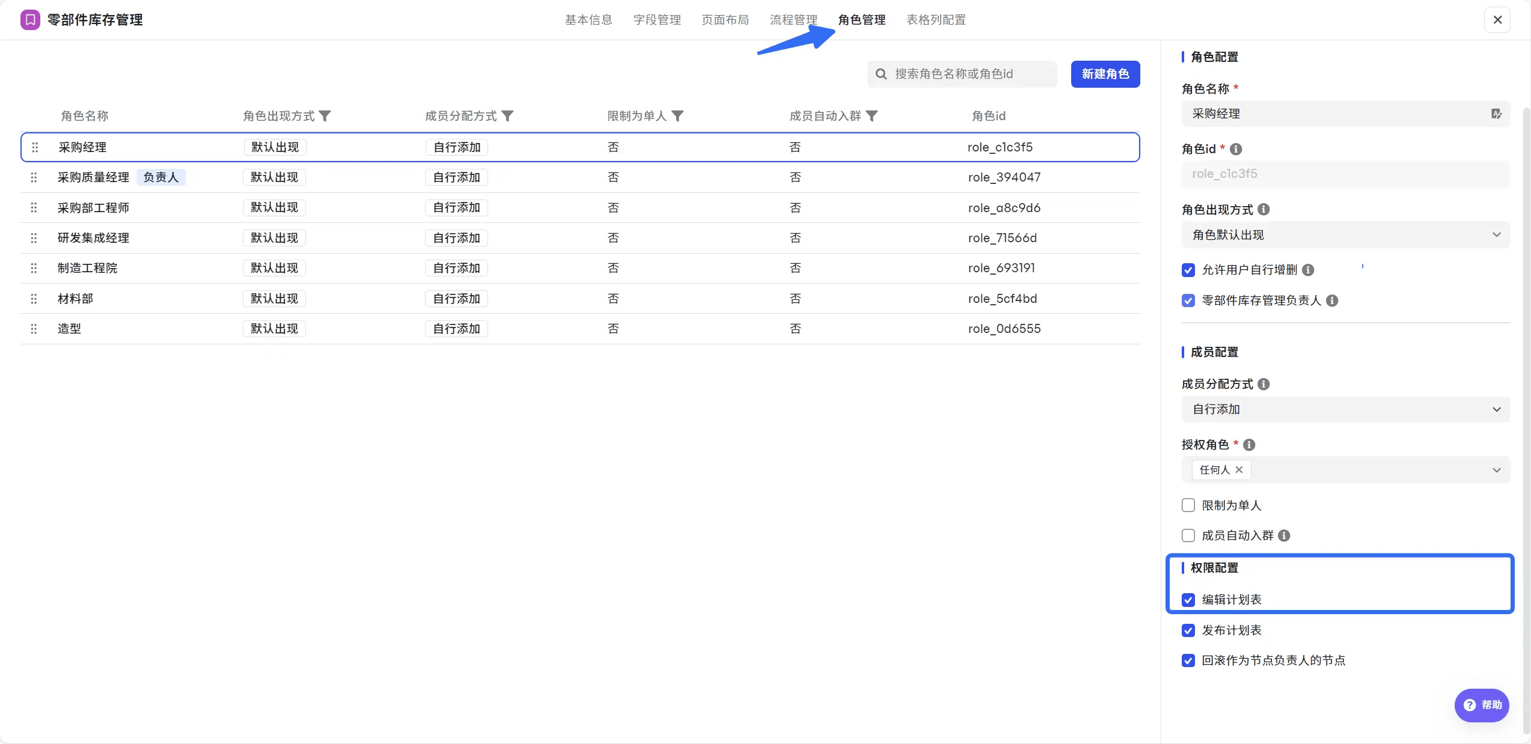Image resolution: width=1531 pixels, height=744 pixels.
Task: Click 自行添加 tag in 造型 row
Action: point(457,329)
